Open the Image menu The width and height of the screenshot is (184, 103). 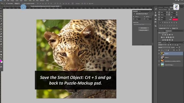[x=12, y=1]
